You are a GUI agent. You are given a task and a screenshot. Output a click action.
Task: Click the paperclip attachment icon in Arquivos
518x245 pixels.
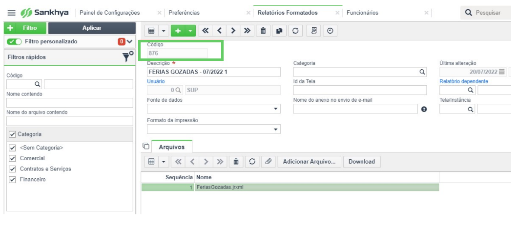point(268,162)
